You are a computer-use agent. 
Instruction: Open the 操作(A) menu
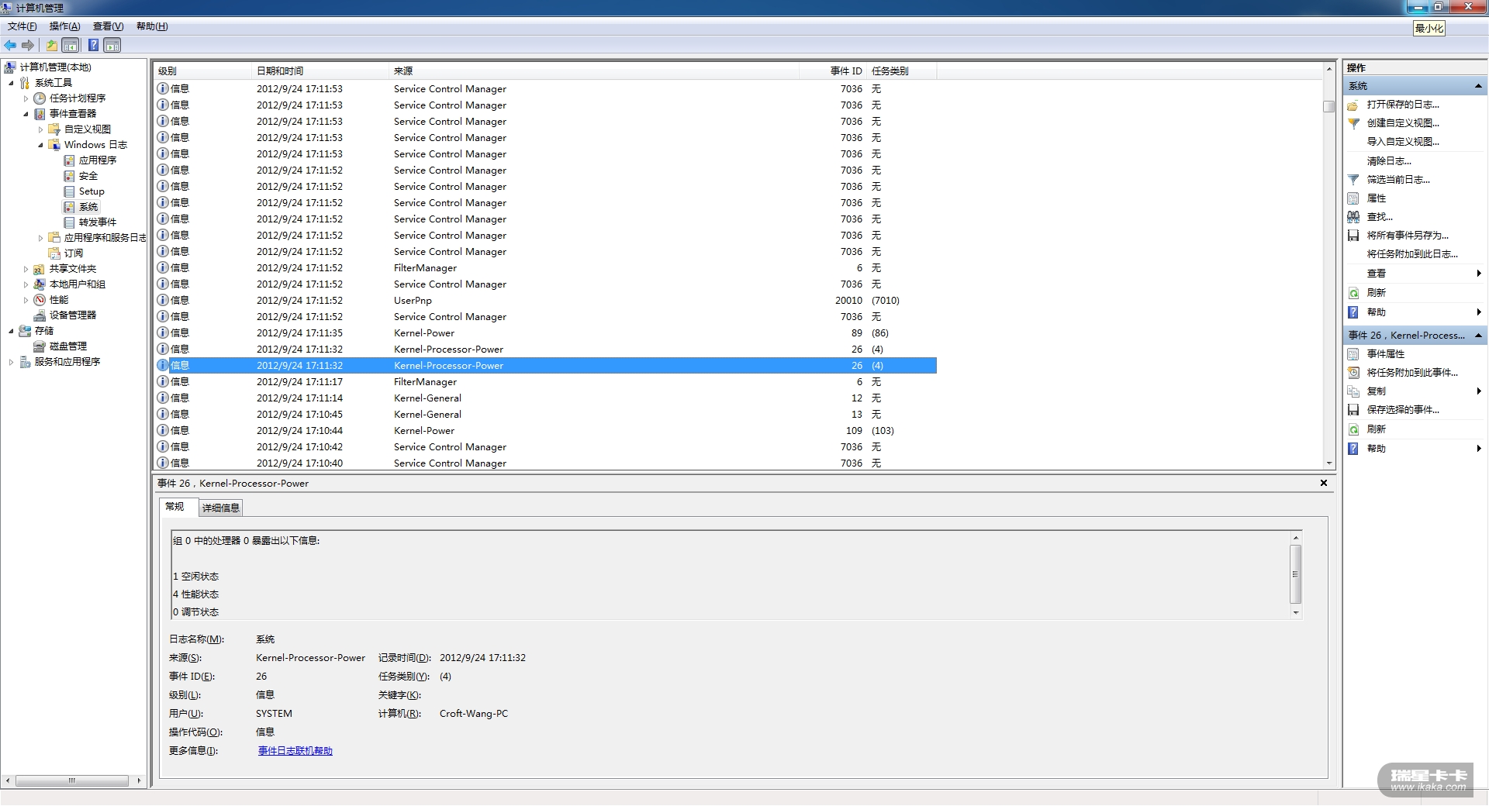[65, 26]
